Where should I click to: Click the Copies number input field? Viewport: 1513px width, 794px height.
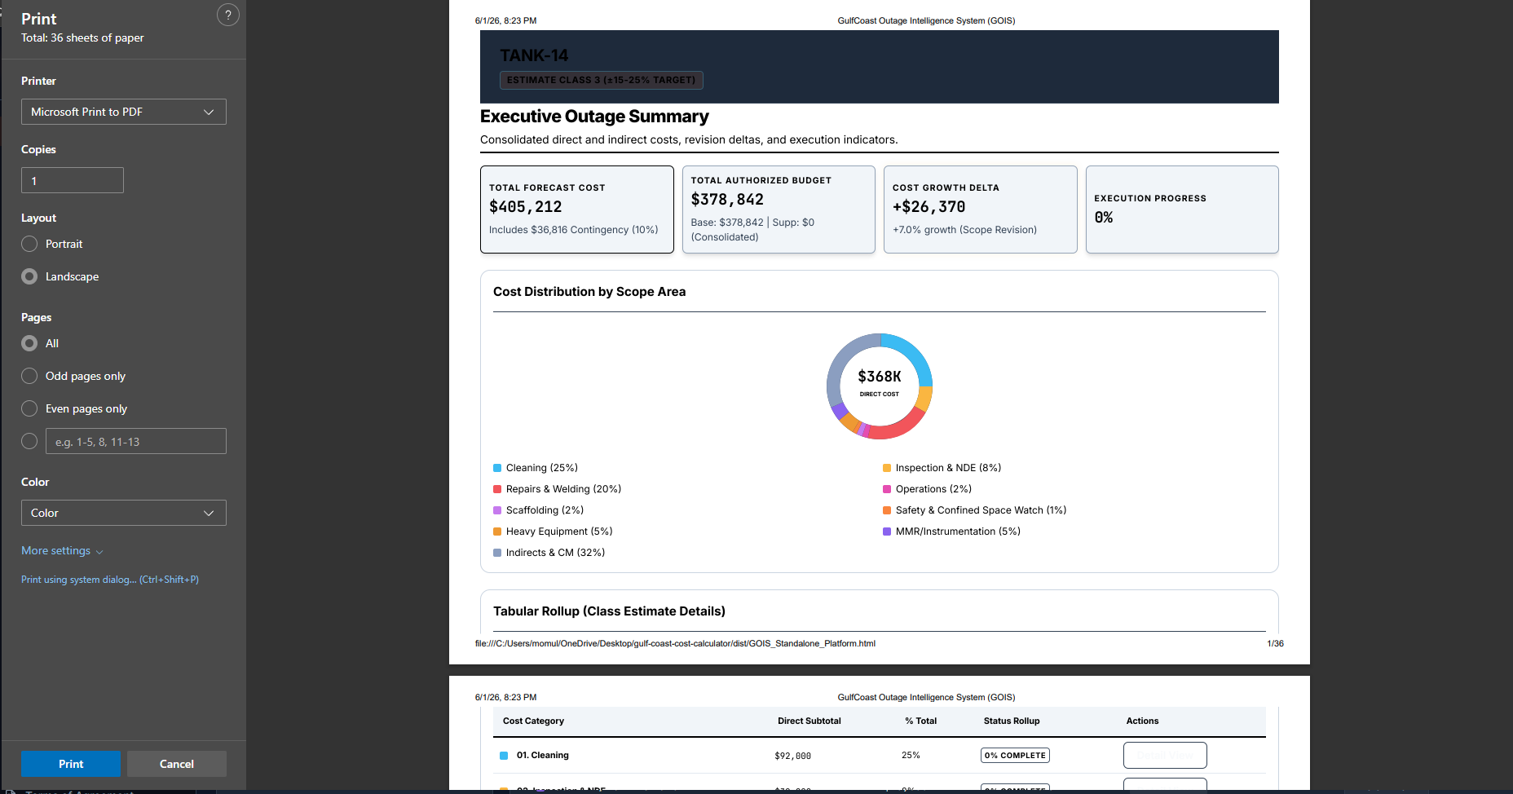pos(73,180)
